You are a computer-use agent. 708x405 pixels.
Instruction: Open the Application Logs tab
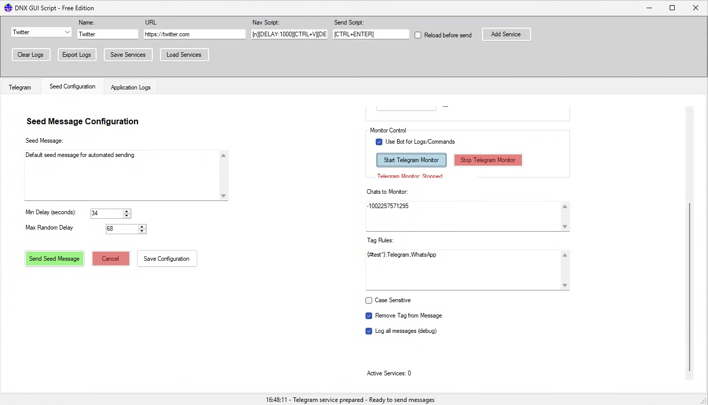pos(131,87)
